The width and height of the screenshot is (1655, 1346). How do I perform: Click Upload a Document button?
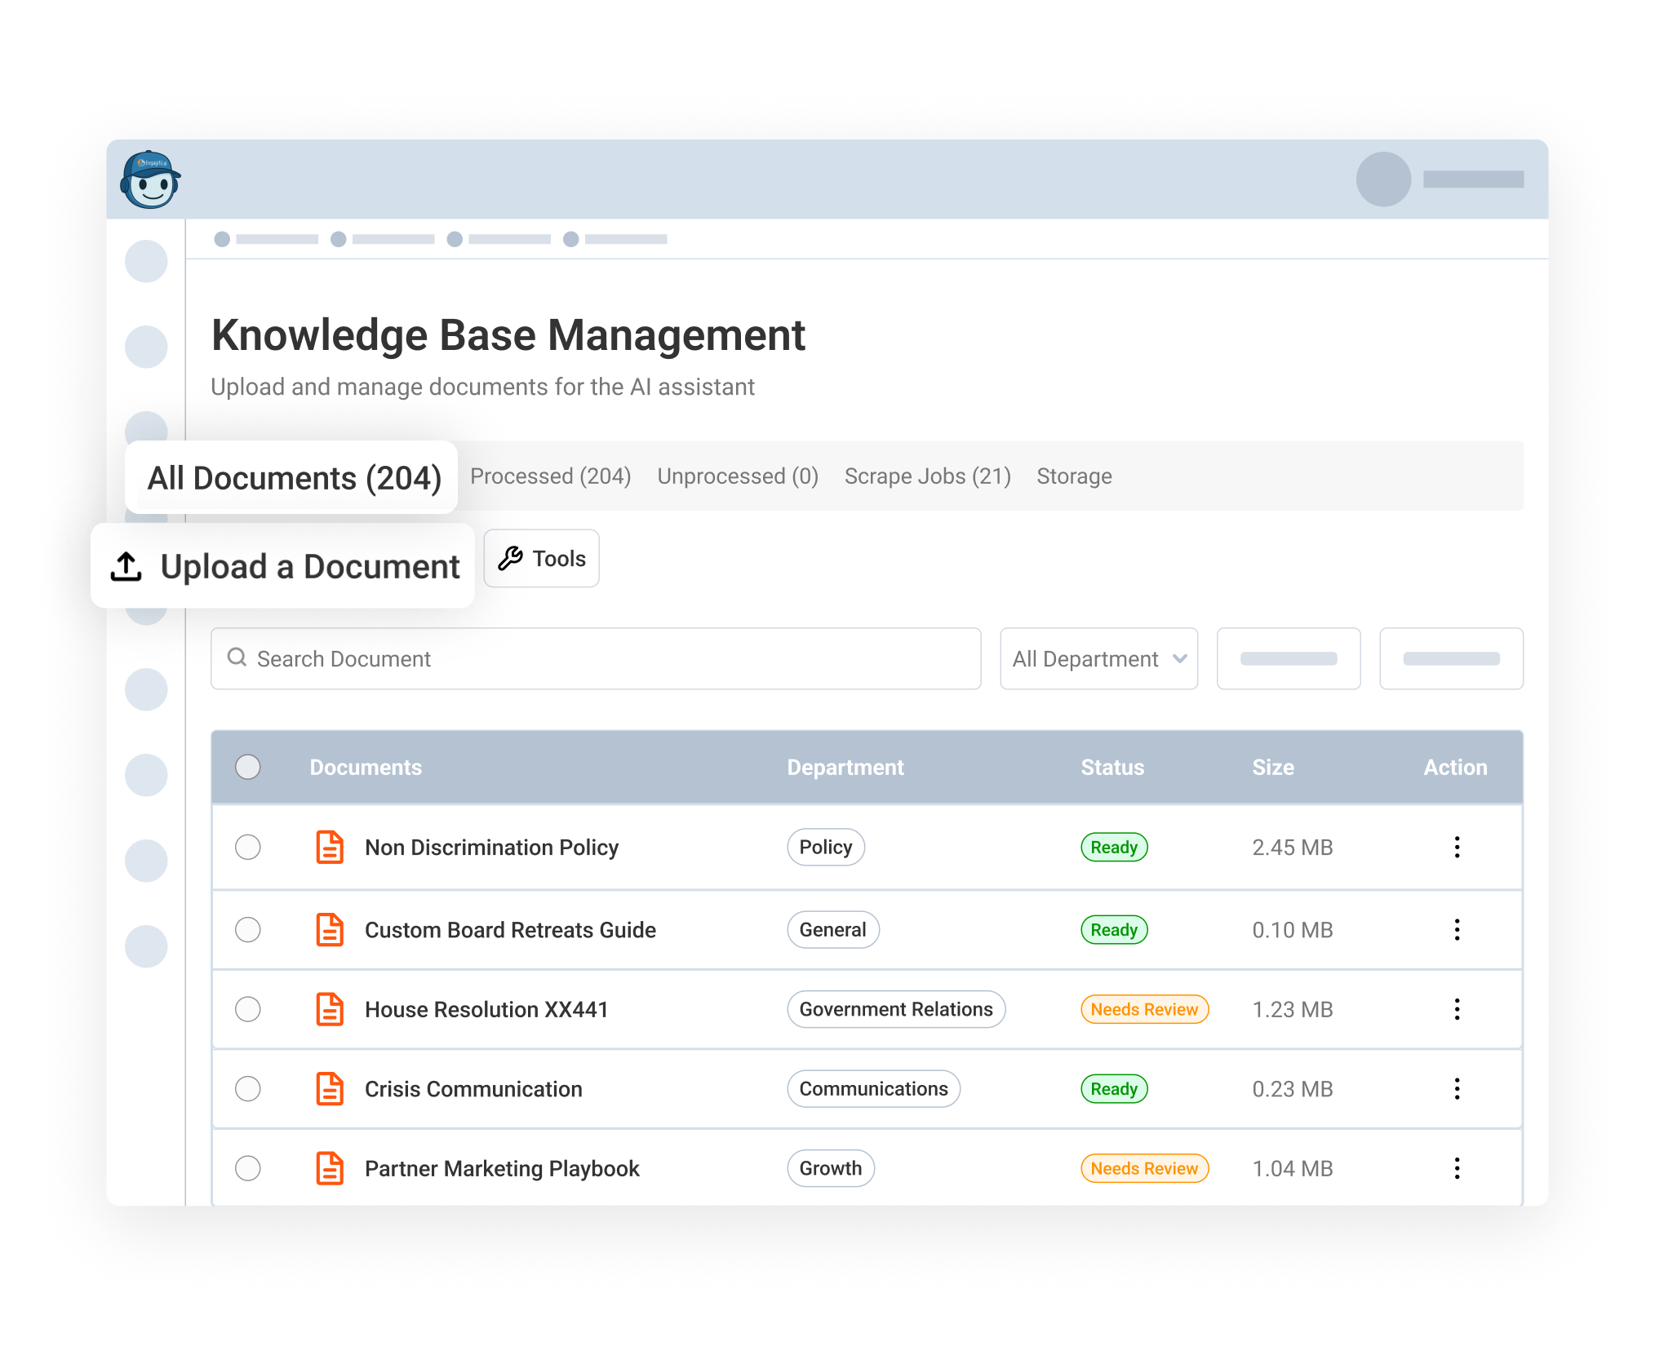tap(282, 566)
